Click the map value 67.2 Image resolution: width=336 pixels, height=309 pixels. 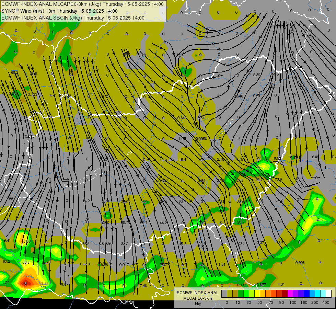[x=279, y=200]
